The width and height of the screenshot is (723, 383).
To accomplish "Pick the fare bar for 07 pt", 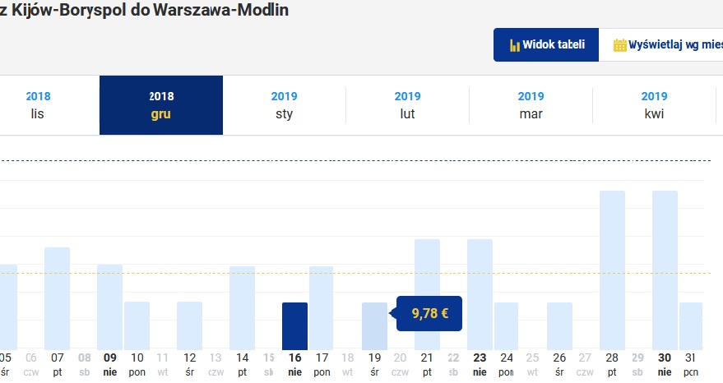I will coord(58,298).
